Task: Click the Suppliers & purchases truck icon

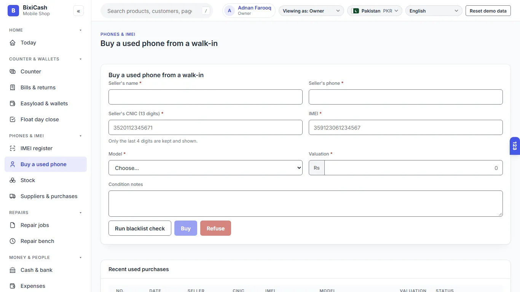Action: [13, 196]
